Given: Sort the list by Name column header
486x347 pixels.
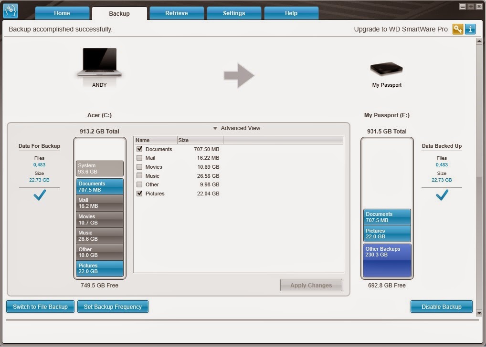Looking at the screenshot, I should click(x=156, y=140).
